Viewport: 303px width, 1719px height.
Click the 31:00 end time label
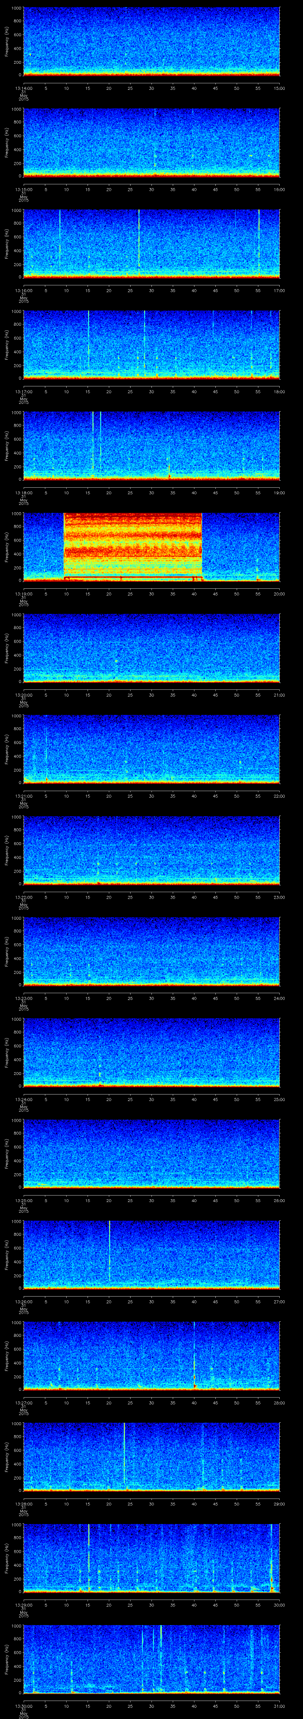[279, 1706]
